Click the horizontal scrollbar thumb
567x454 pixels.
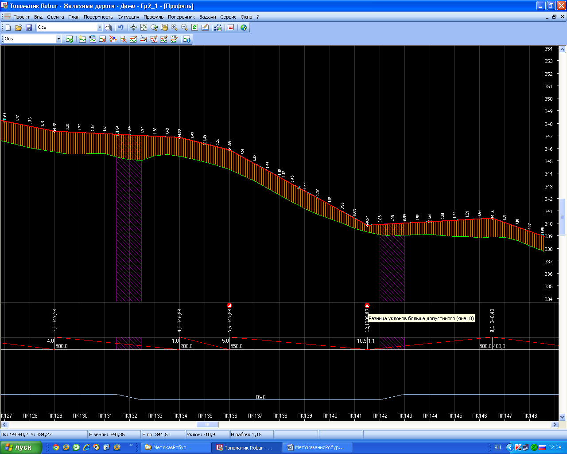click(208, 425)
